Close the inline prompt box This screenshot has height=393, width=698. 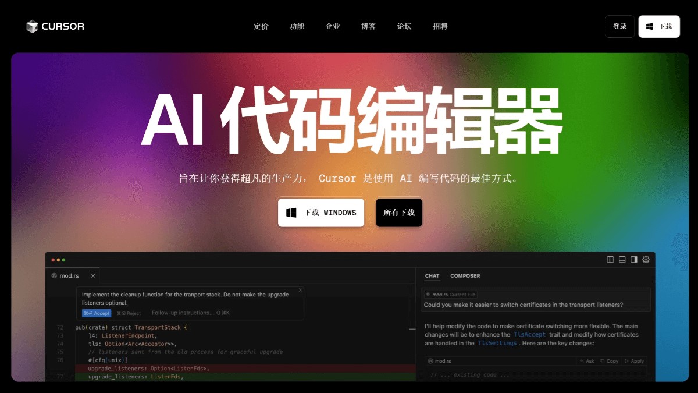301,290
